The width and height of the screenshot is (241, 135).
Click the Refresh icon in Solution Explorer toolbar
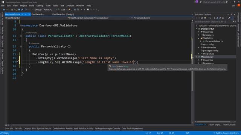217,18
